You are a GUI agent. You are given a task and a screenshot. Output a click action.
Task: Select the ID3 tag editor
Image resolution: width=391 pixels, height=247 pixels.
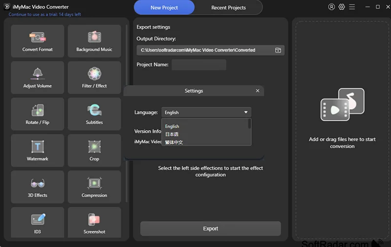[x=38, y=222]
